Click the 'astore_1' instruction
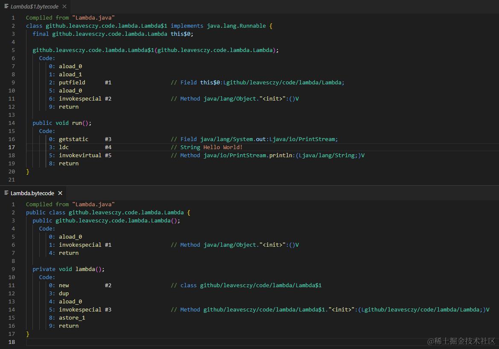The width and height of the screenshot is (499, 349). 72,317
